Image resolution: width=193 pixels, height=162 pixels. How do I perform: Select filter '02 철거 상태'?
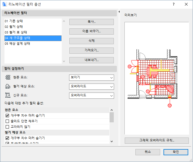[x=33, y=27]
